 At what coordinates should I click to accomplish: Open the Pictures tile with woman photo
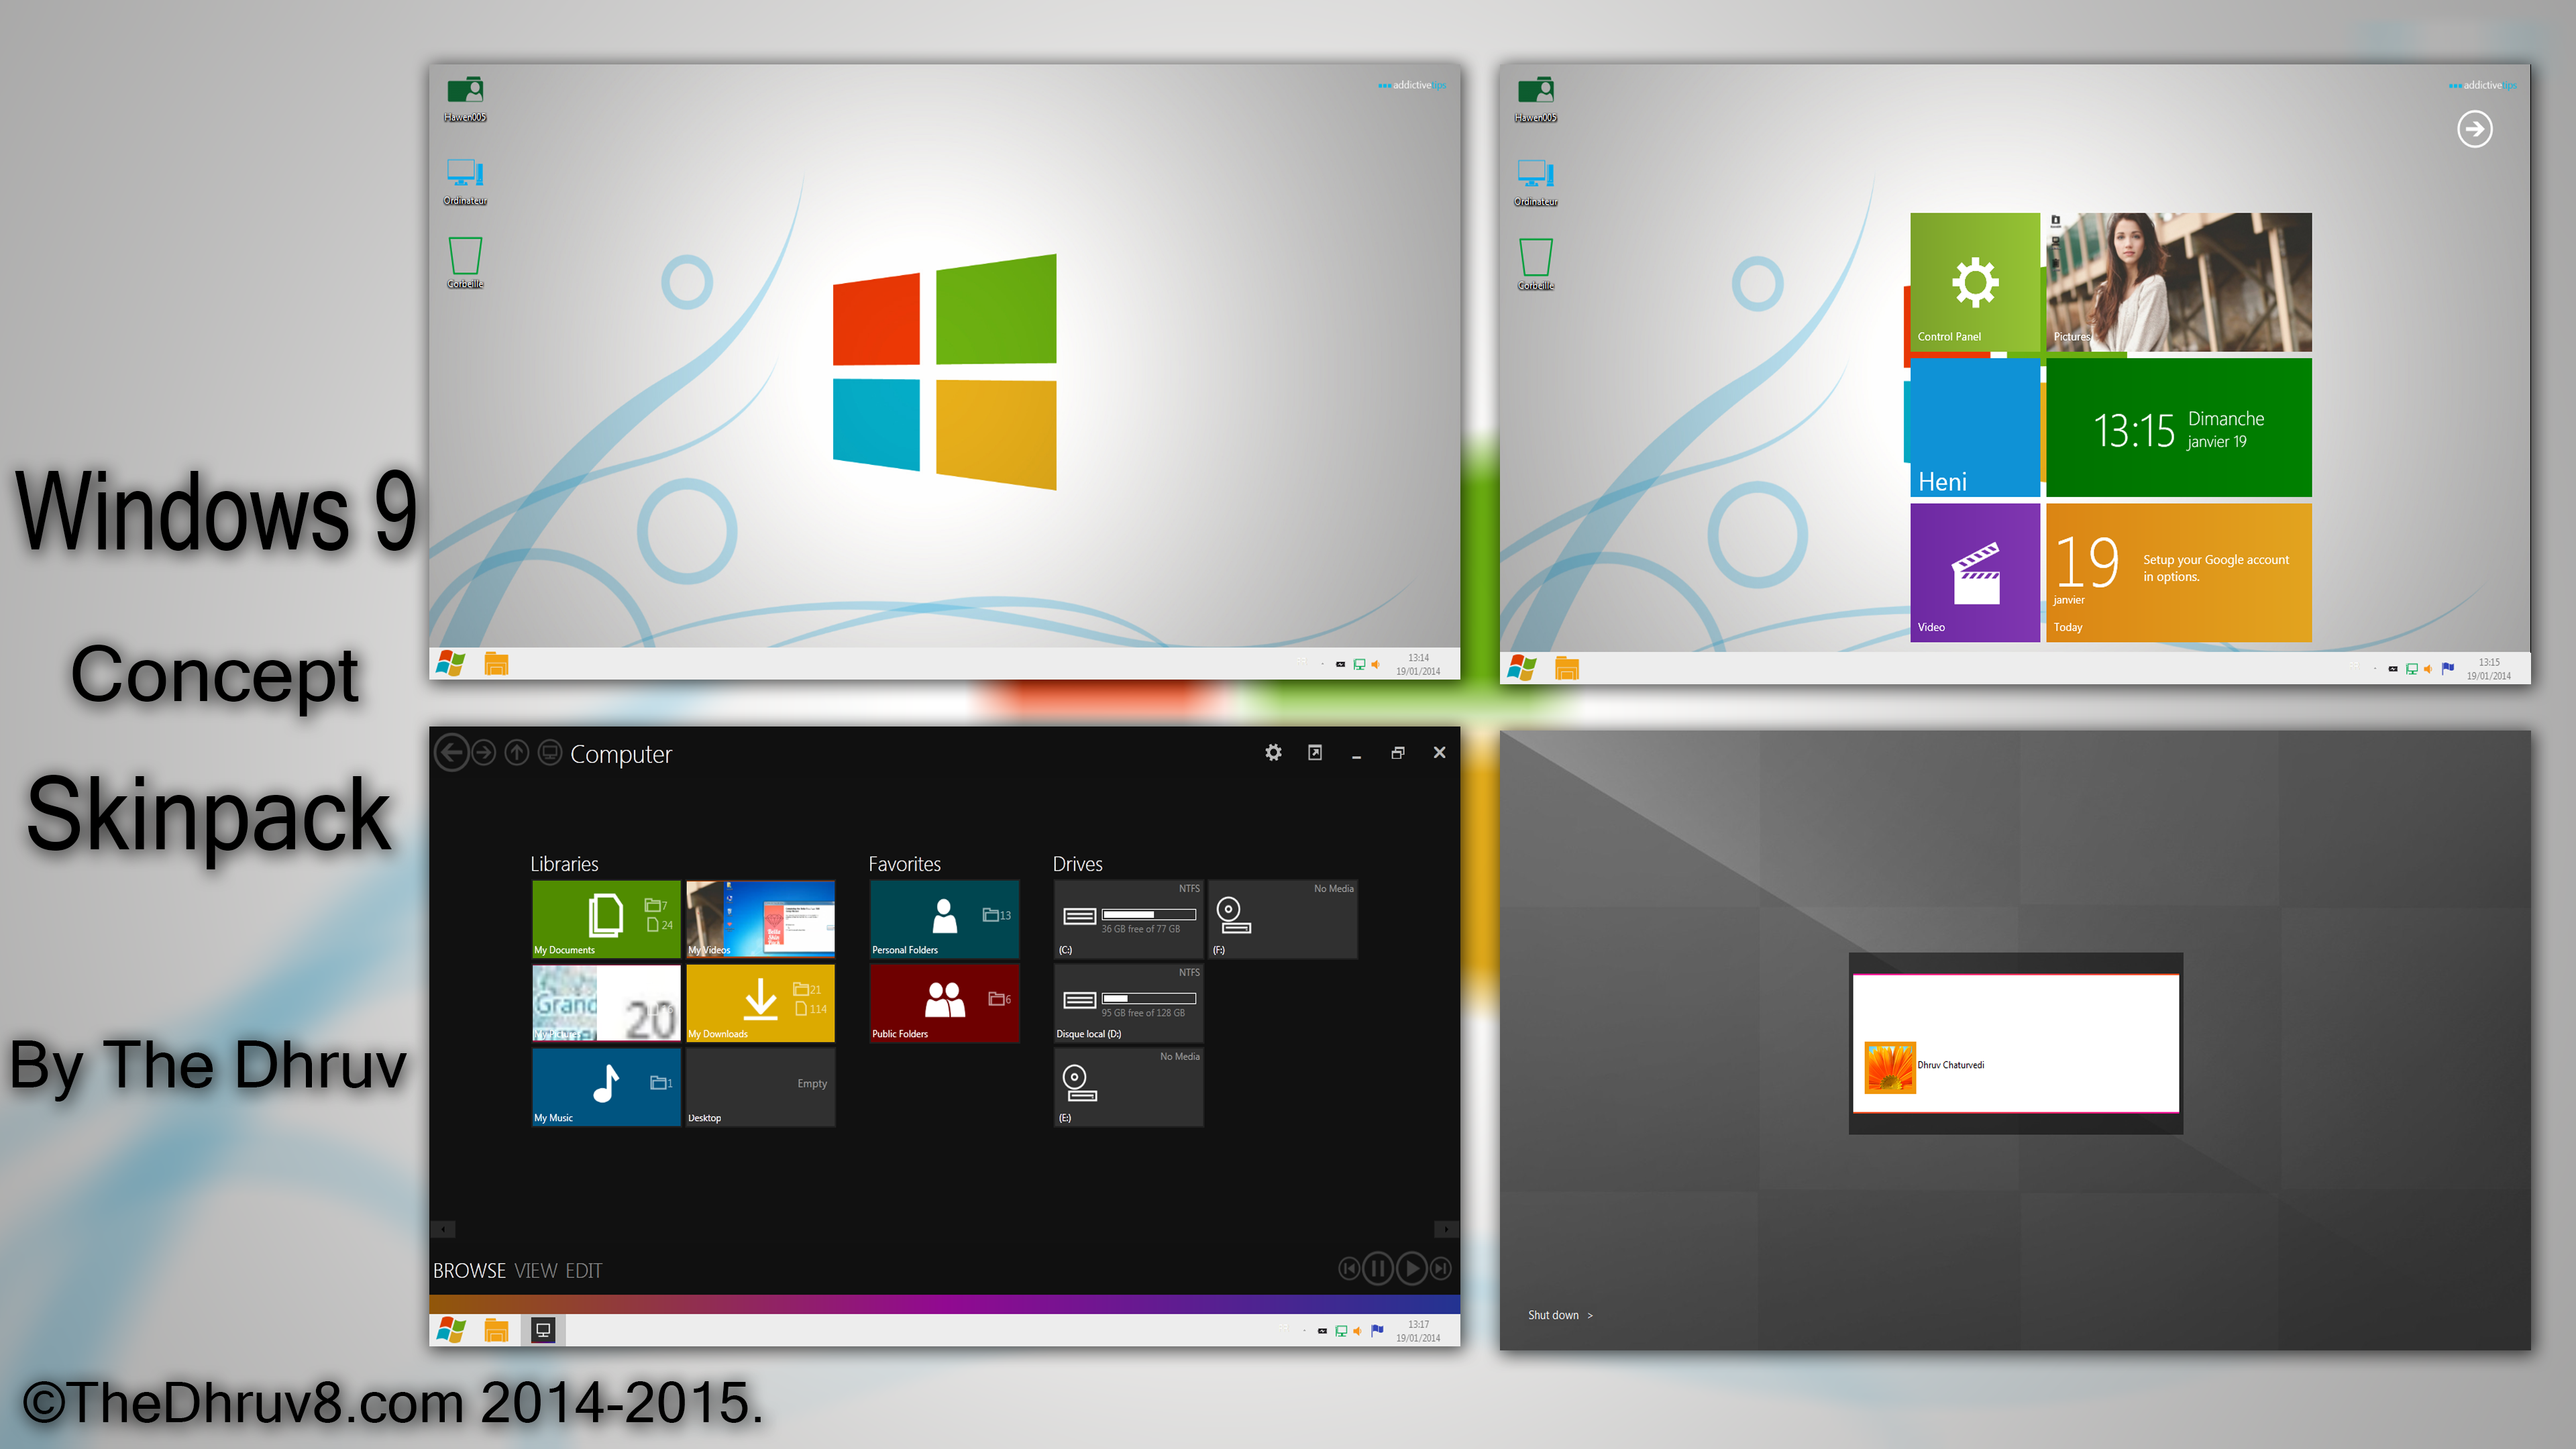pyautogui.click(x=2179, y=281)
